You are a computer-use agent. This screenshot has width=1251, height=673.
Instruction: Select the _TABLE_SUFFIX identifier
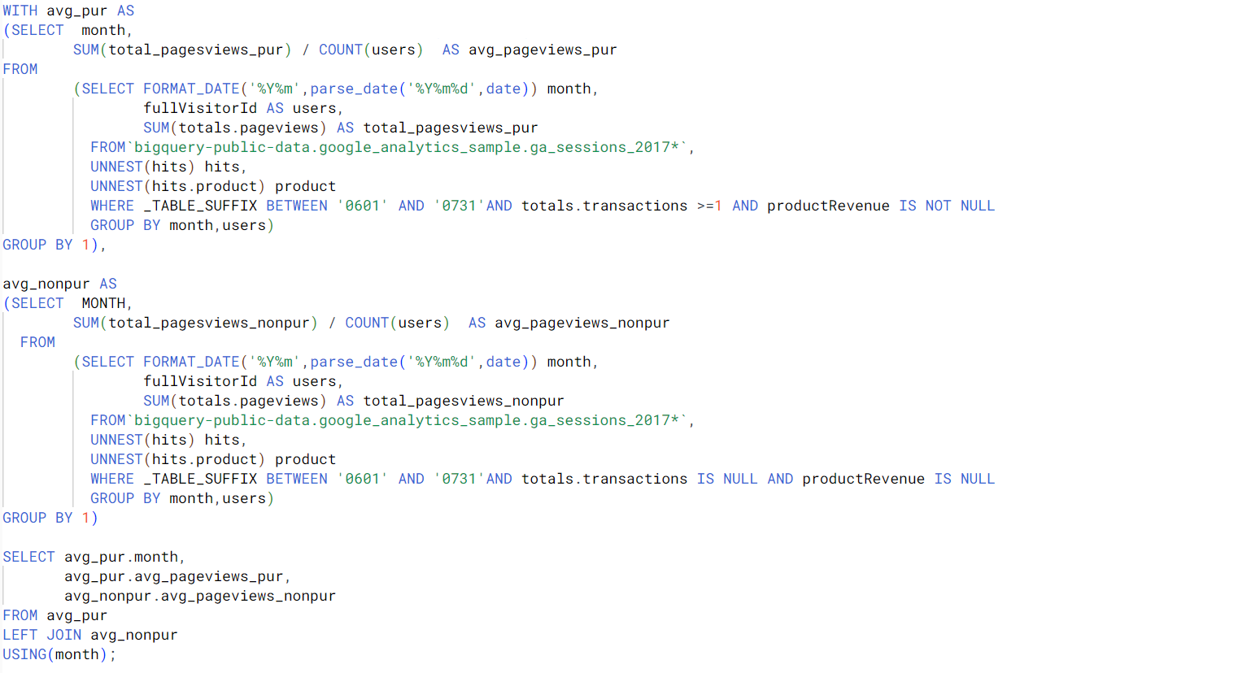point(201,206)
